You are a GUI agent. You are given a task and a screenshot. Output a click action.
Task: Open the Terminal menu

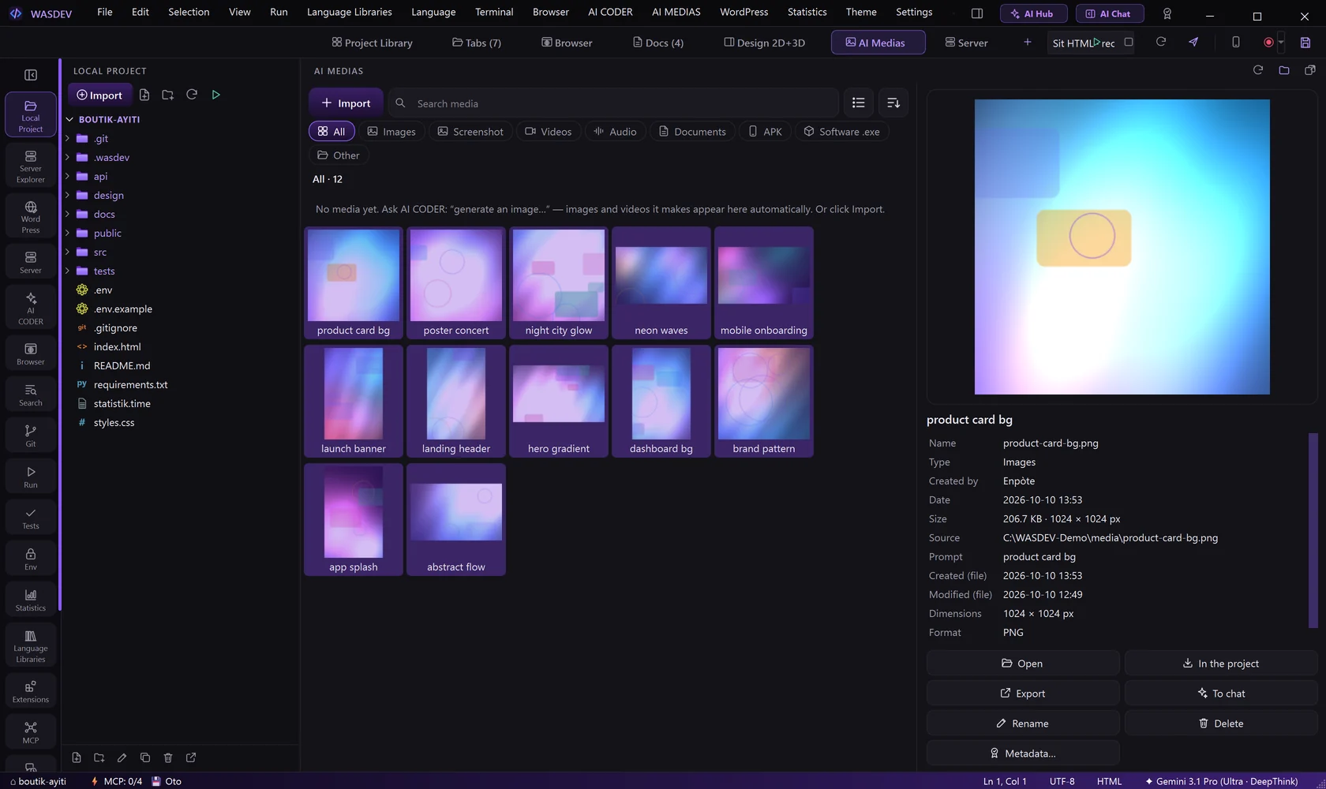pos(494,12)
